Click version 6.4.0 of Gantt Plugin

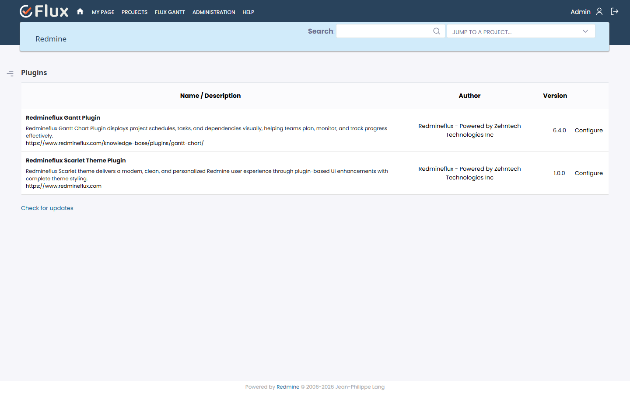pyautogui.click(x=559, y=130)
